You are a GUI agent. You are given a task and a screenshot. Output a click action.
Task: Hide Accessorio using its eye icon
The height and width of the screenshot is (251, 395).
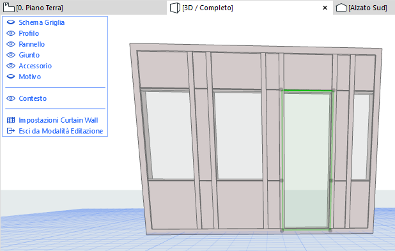tap(11, 66)
